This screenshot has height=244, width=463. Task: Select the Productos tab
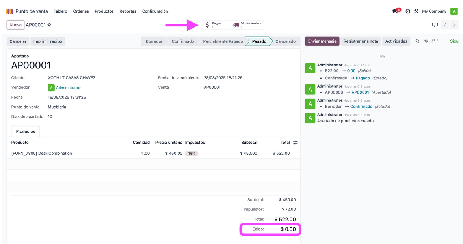(25, 131)
